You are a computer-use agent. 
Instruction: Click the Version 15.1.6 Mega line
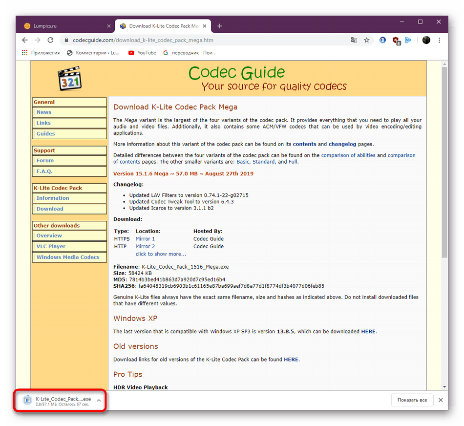pyautogui.click(x=183, y=174)
